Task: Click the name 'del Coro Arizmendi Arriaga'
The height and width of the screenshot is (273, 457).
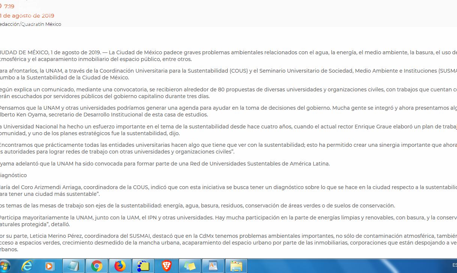Action: pyautogui.click(x=48, y=187)
